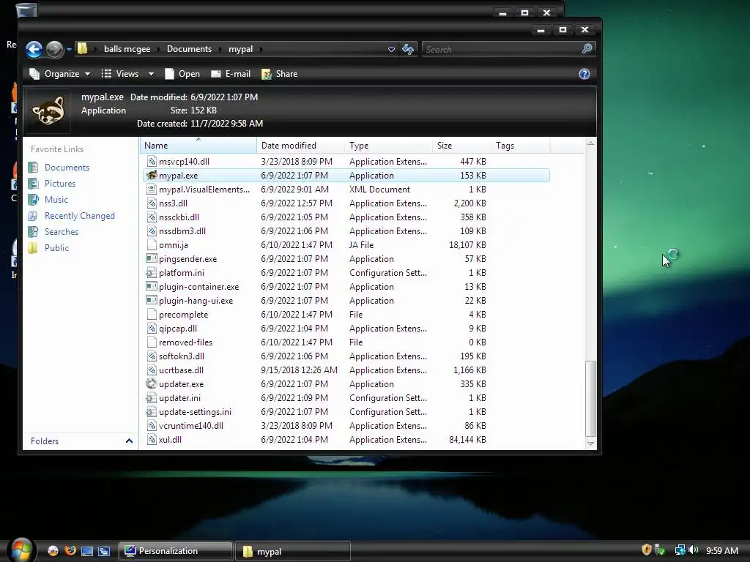
Task: Open Public in Favorite Links
Action: [56, 247]
